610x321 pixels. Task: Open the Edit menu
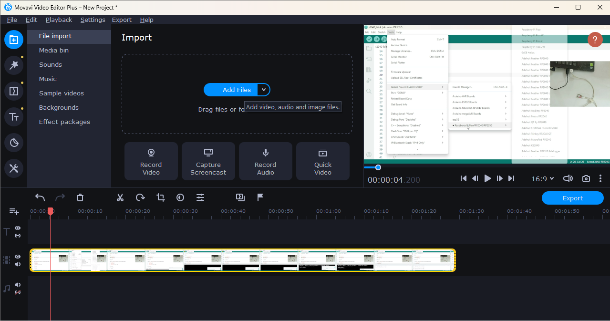[31, 20]
